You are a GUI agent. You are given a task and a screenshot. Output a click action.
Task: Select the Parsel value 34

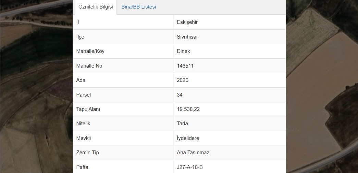180,95
